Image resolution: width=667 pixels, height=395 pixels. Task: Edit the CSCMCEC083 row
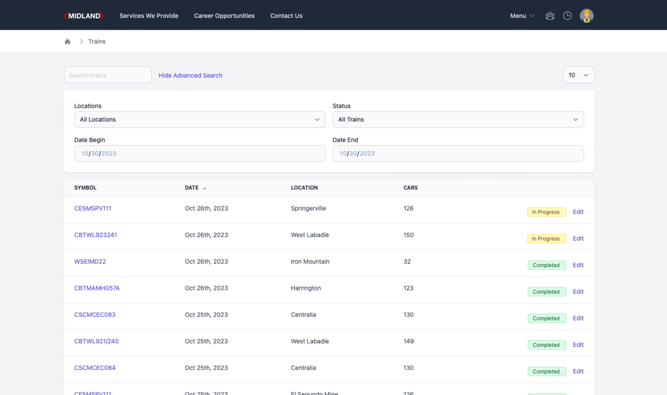coord(578,318)
